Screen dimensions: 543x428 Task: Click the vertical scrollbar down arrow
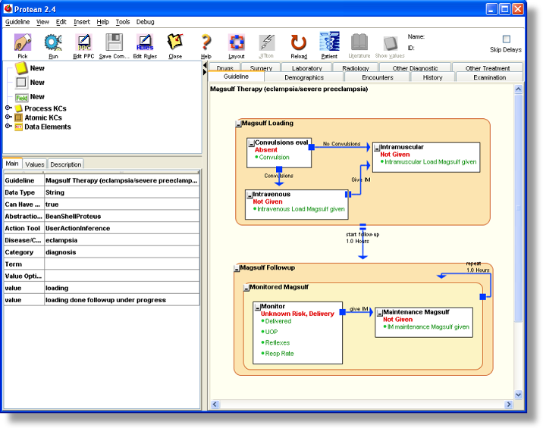coord(519,395)
